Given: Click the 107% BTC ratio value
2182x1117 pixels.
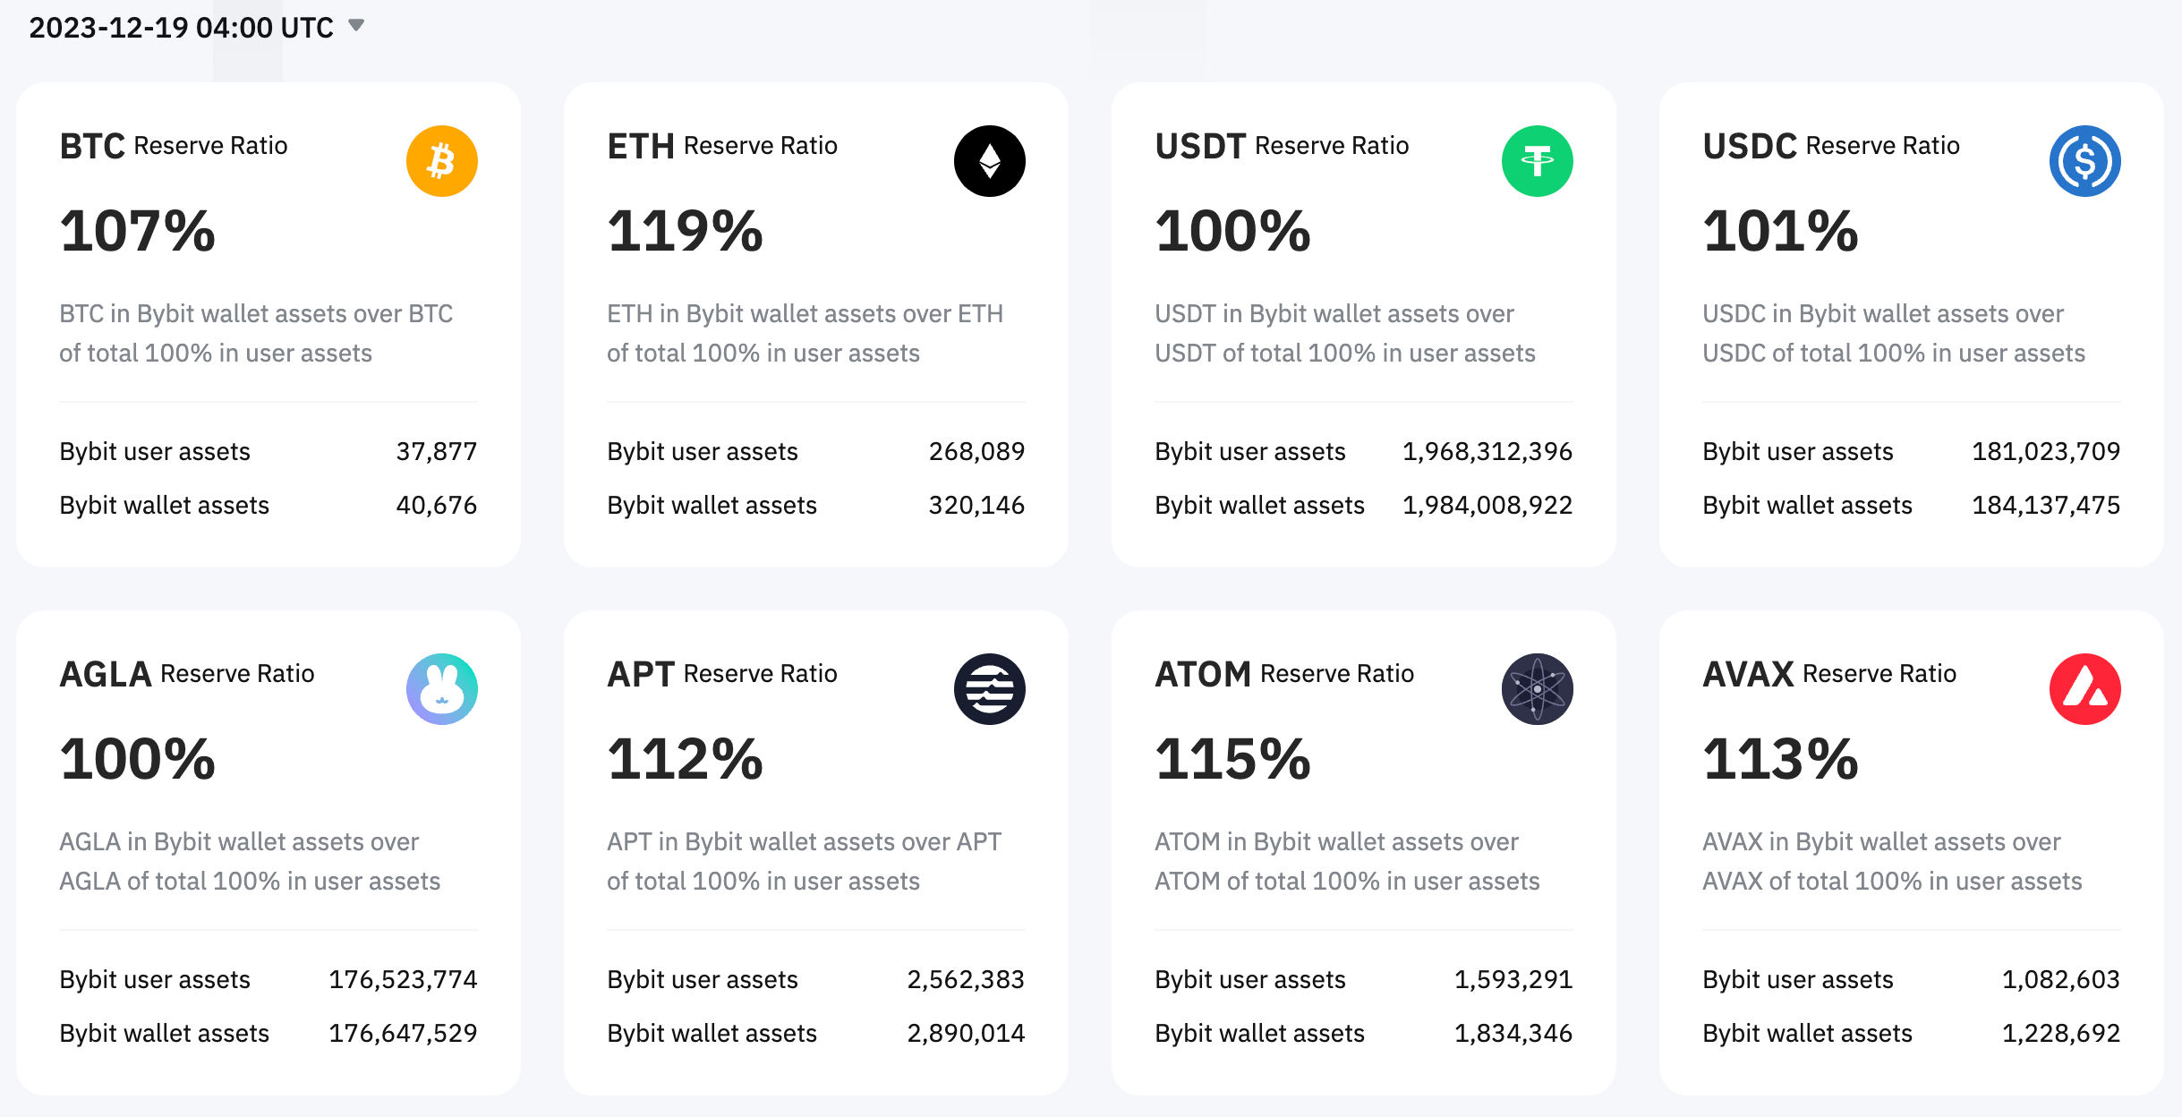Looking at the screenshot, I should click(x=138, y=231).
